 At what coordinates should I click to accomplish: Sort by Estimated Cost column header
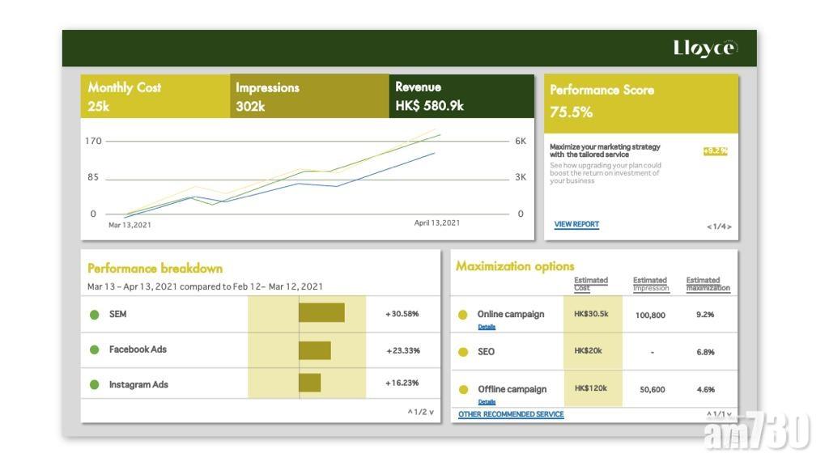tap(591, 284)
